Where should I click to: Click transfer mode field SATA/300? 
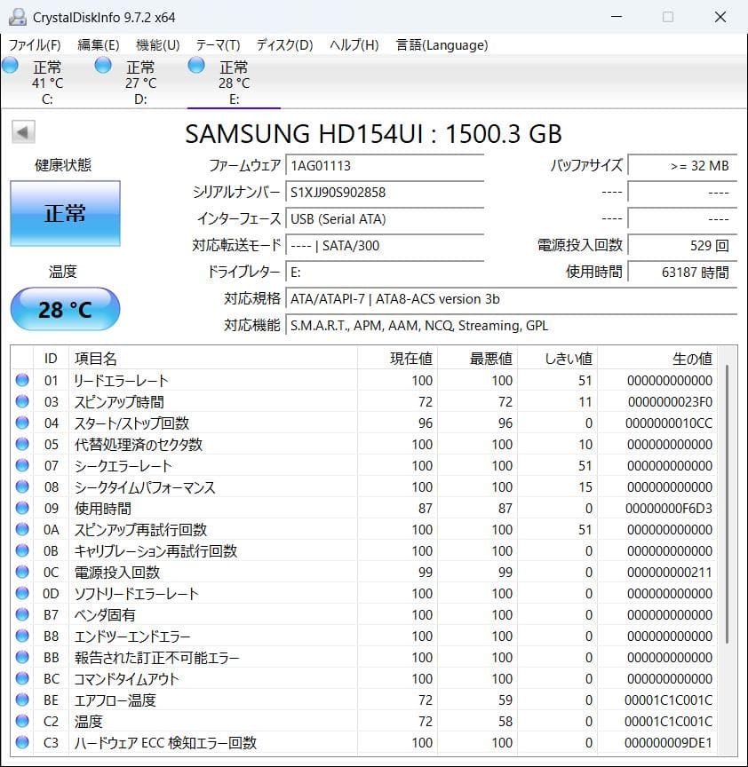pyautogui.click(x=385, y=246)
